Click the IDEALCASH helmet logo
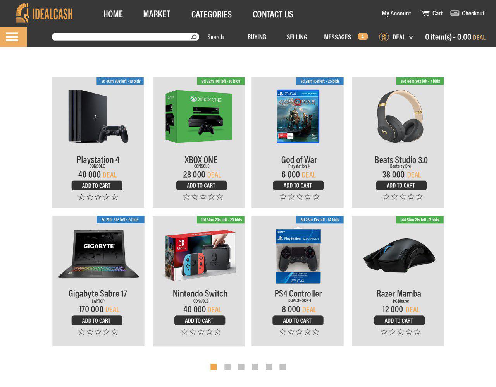The image size is (496, 387). tap(22, 13)
